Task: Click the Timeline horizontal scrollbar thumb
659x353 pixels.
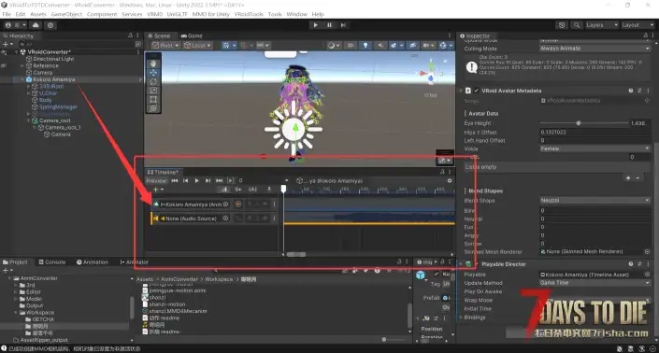Action: click(x=296, y=254)
